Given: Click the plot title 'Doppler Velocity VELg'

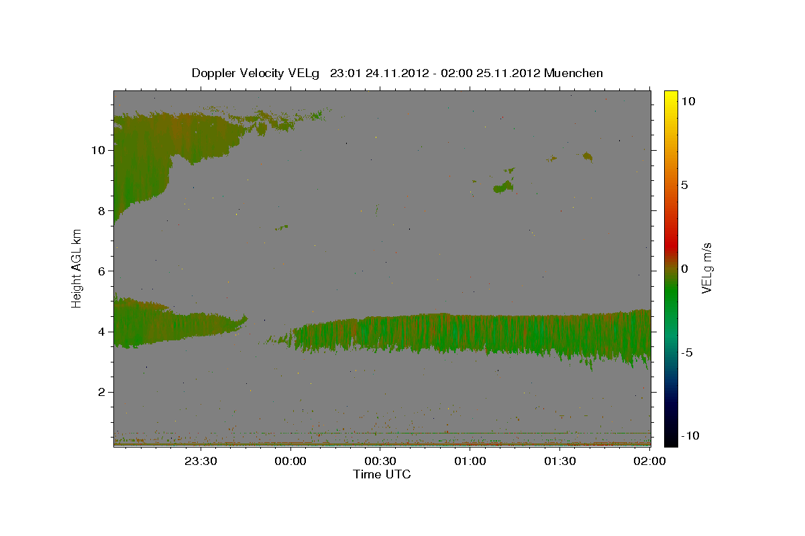Looking at the screenshot, I should [256, 73].
